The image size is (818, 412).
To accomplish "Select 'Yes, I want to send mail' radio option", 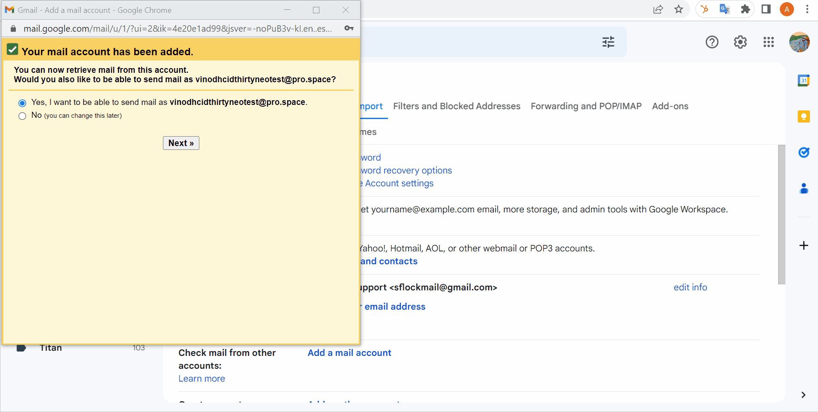I will (x=22, y=103).
